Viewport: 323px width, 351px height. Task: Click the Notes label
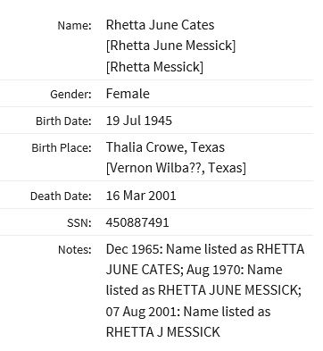(x=75, y=250)
